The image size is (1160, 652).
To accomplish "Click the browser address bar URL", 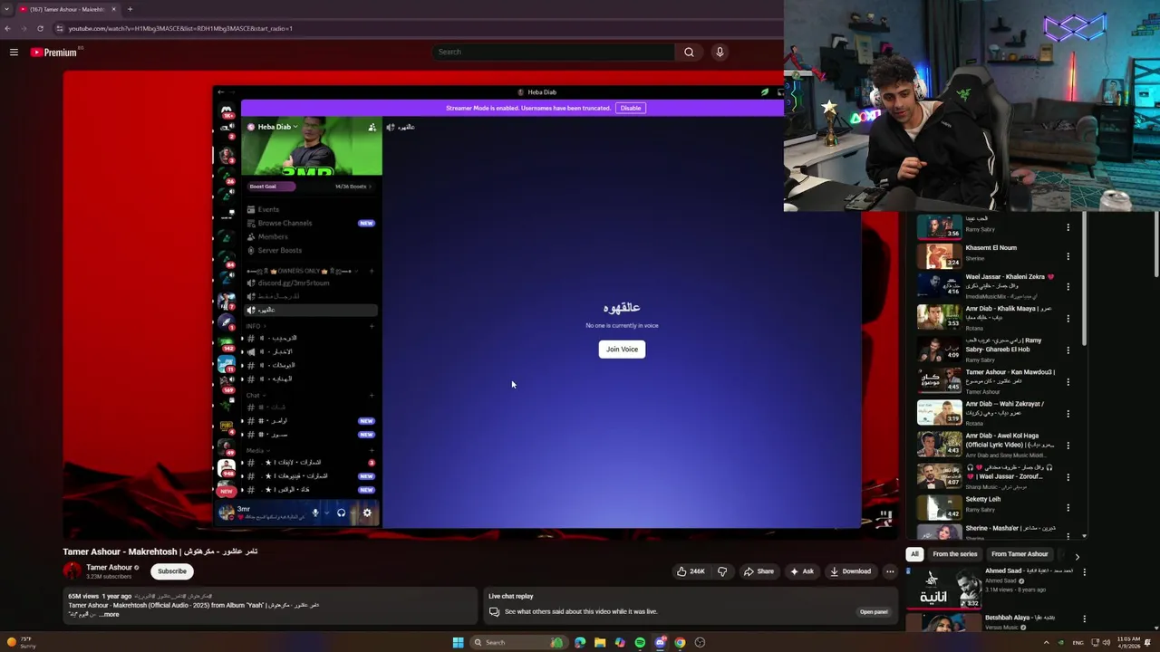I will [x=180, y=28].
